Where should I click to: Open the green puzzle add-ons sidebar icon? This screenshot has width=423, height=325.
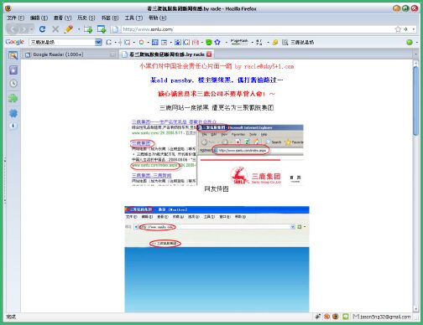tap(13, 98)
